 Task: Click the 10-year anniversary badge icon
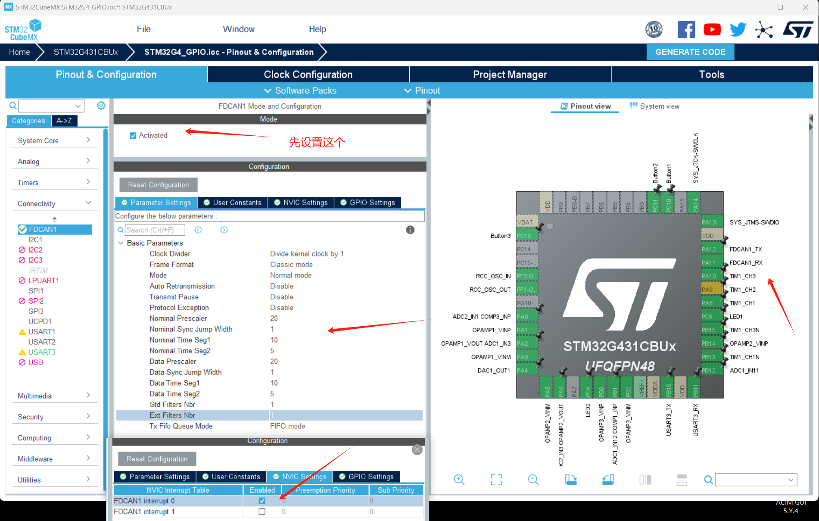(x=654, y=29)
